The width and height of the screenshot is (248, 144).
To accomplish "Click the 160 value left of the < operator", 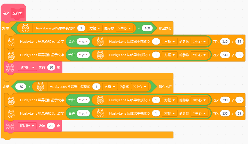I will pos(21,87).
